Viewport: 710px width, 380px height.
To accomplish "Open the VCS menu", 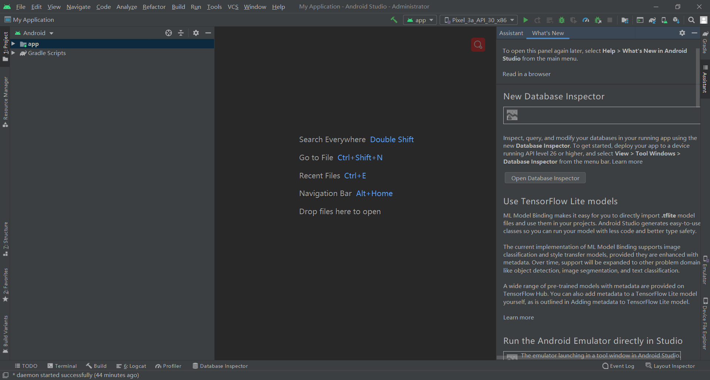I will pyautogui.click(x=233, y=7).
